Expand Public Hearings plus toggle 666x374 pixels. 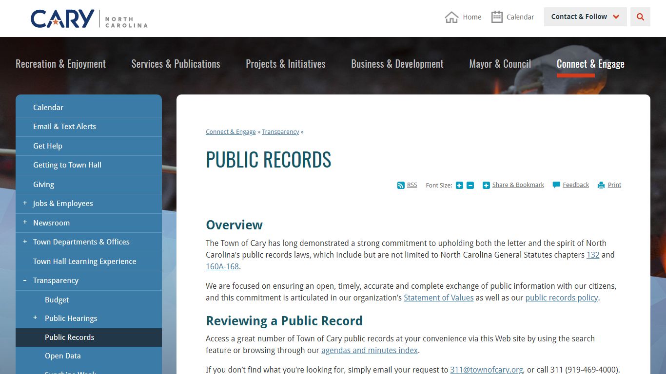[35, 318]
